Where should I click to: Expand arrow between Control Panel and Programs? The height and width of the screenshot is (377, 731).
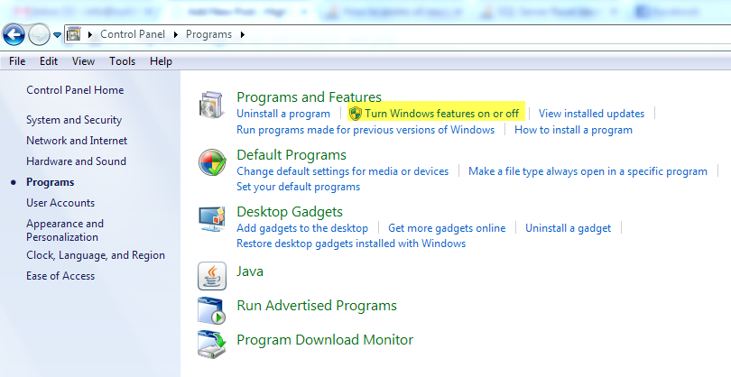point(176,34)
